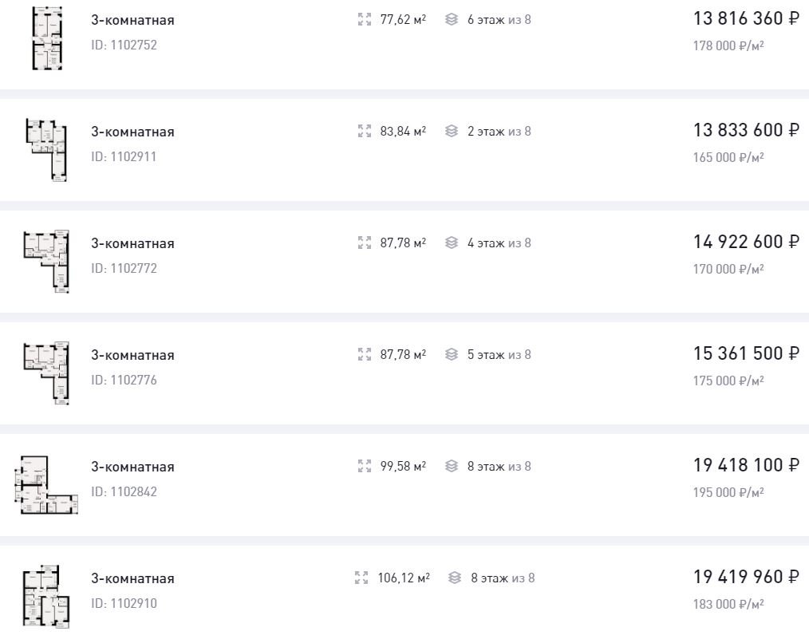Click area icon beside 106,12 м²
The height and width of the screenshot is (635, 809).
[361, 578]
